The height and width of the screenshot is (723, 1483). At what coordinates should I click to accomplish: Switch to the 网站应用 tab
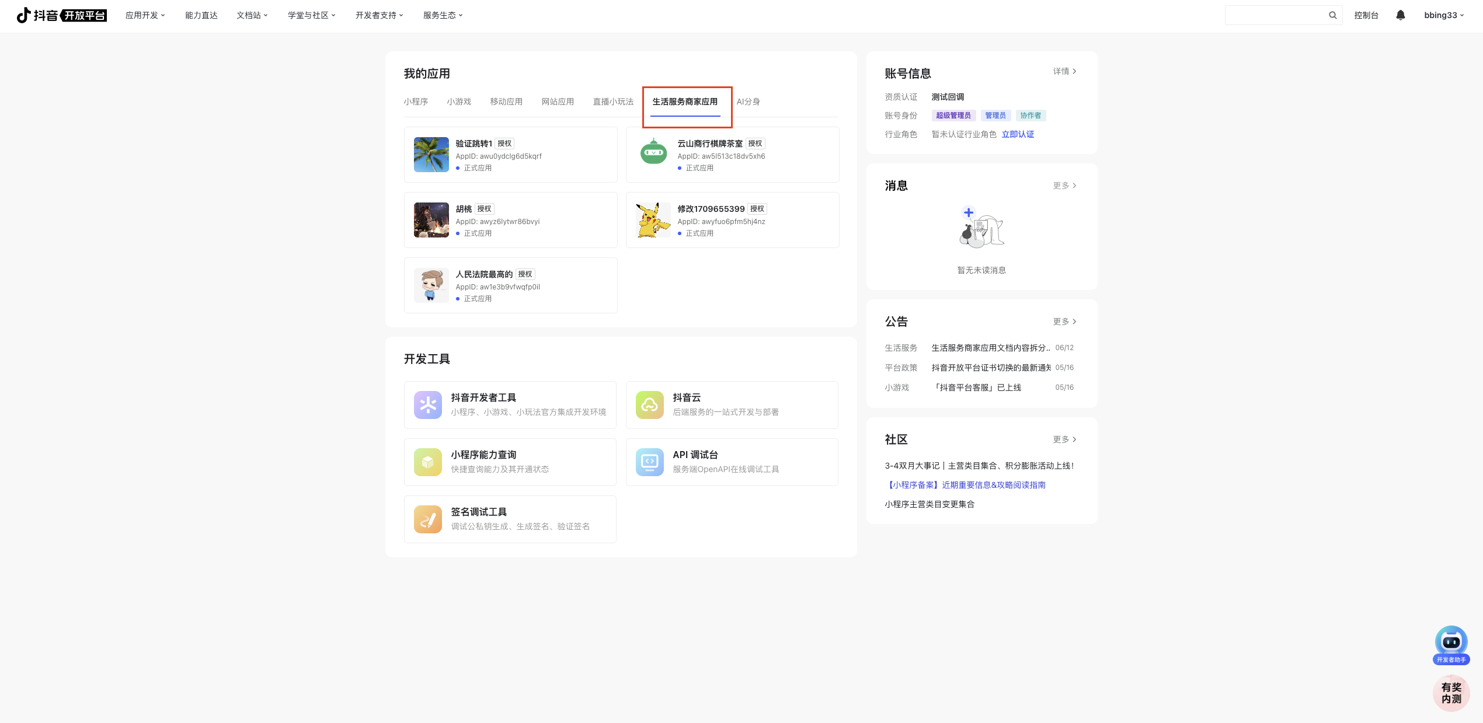558,102
